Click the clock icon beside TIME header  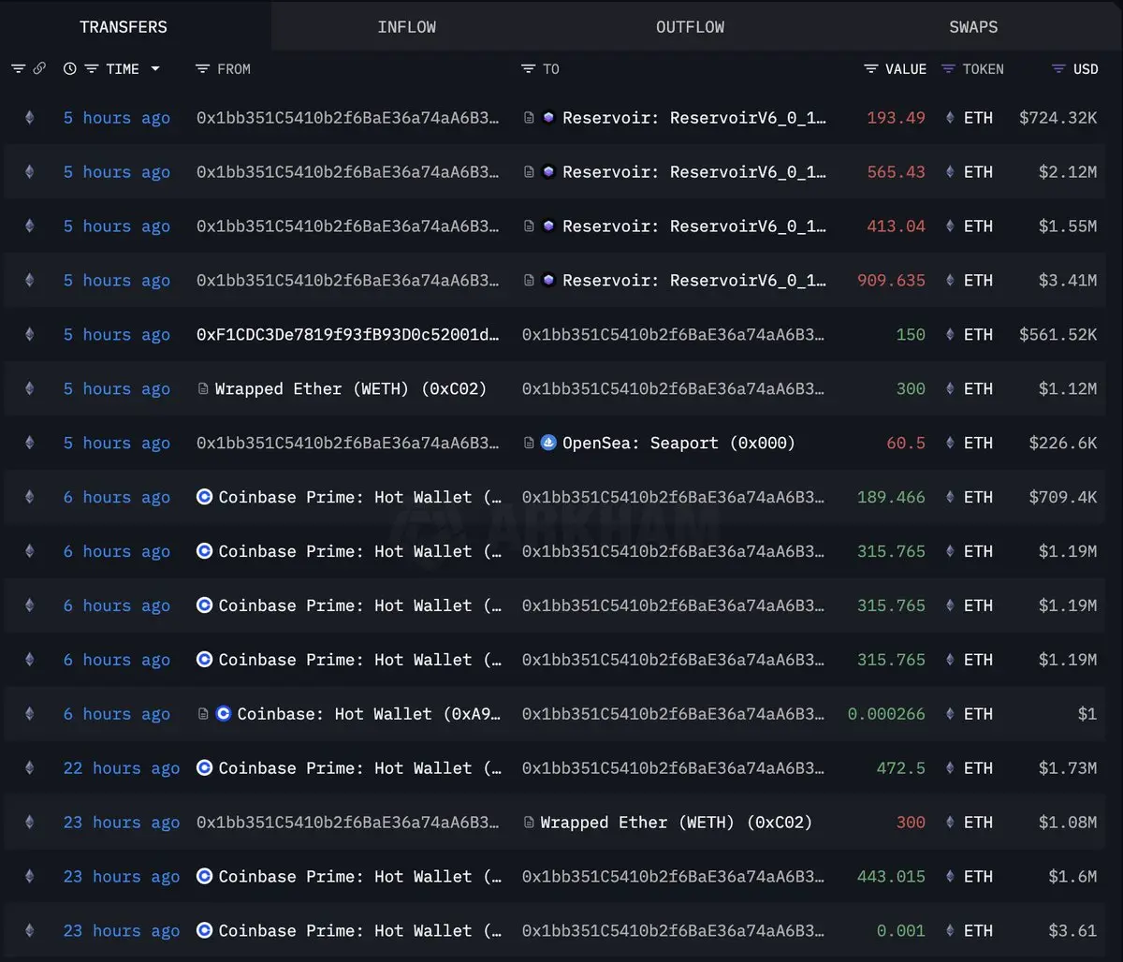70,69
